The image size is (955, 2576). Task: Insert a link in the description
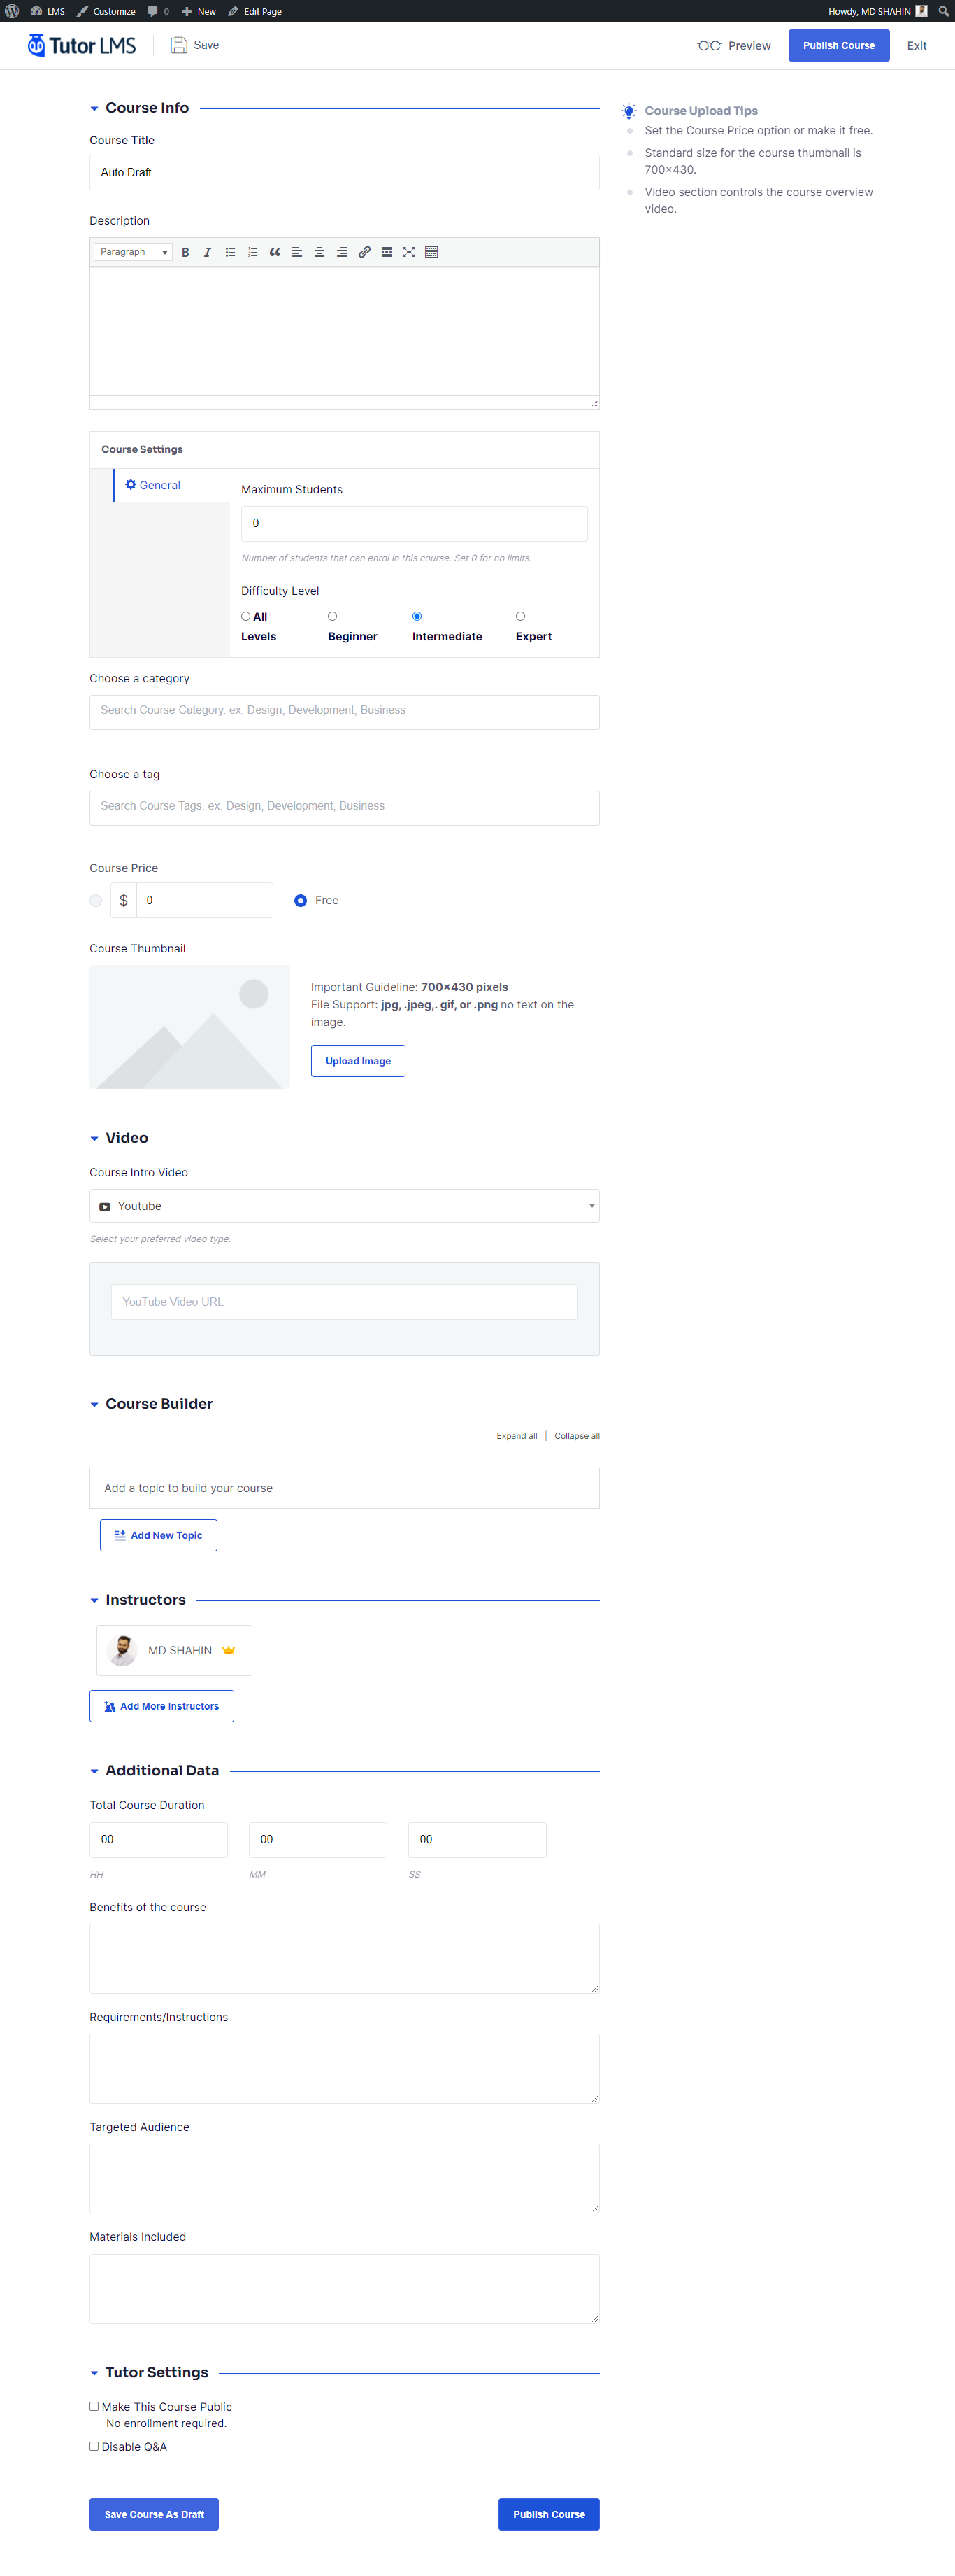(365, 252)
